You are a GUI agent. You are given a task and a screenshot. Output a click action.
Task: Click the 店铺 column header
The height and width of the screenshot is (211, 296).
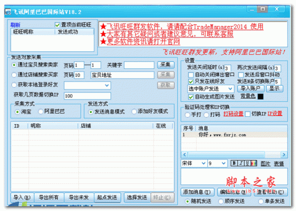pyautogui.click(x=115, y=126)
